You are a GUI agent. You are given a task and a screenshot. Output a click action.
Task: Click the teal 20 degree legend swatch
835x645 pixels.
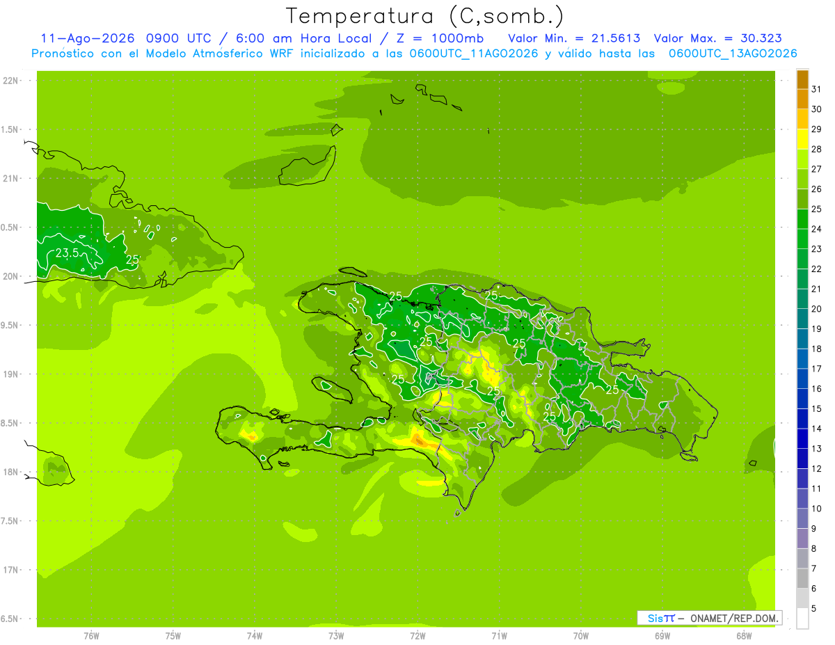pyautogui.click(x=802, y=299)
